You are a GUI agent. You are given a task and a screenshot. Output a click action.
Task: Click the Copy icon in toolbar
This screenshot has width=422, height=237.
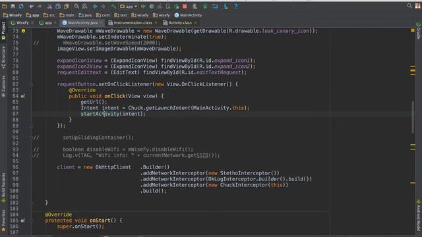point(58,6)
